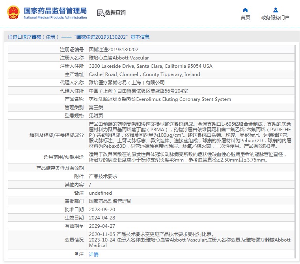Click the 备注 row label
This screenshot has height=264, width=300.
click(79, 193)
